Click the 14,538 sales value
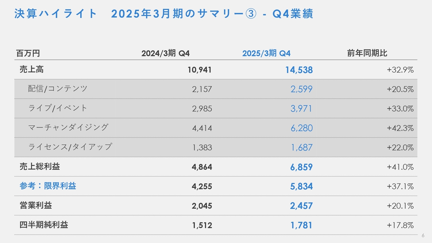 tap(299, 70)
